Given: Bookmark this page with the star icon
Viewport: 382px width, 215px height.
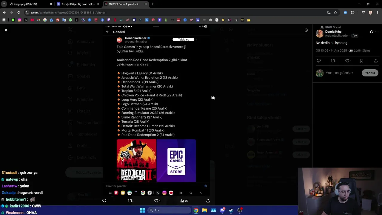Looking at the screenshot, I should [x=335, y=13].
